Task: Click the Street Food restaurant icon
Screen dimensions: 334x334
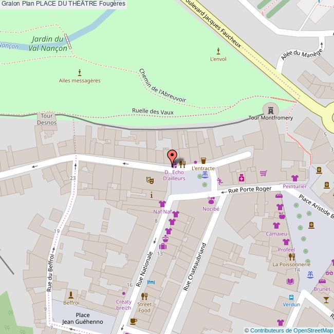Action: pos(144,296)
